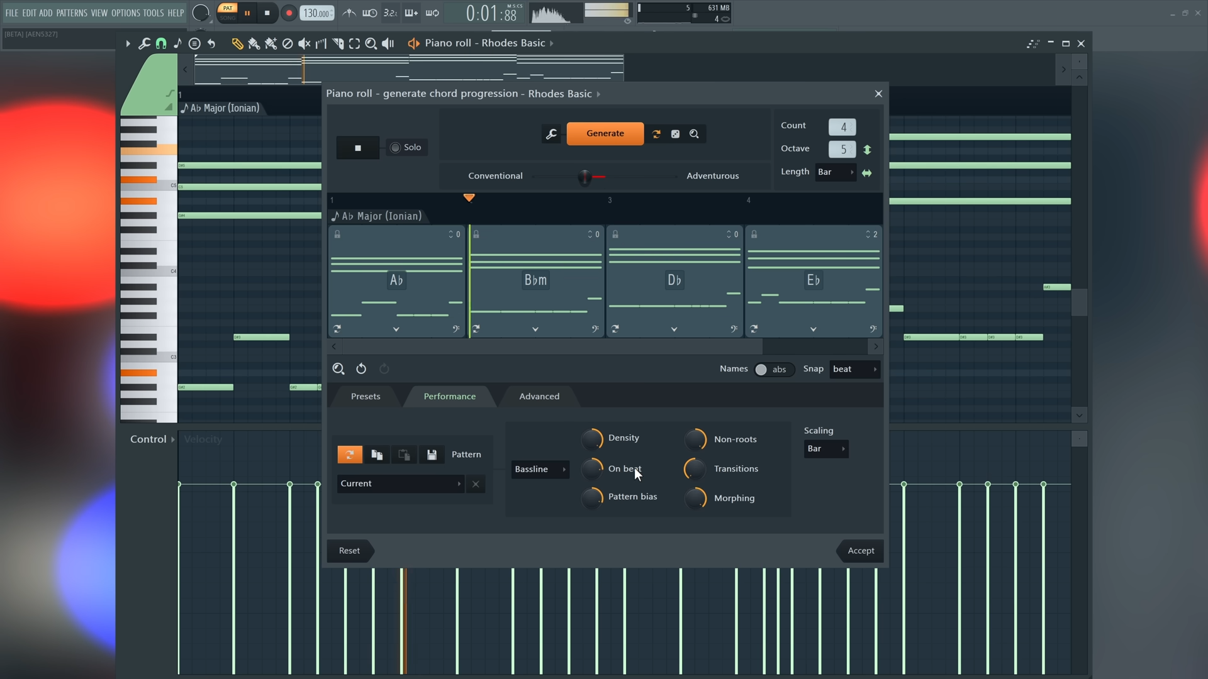Click the playback speaker tool icon
This screenshot has height=679, width=1208.
(388, 43)
